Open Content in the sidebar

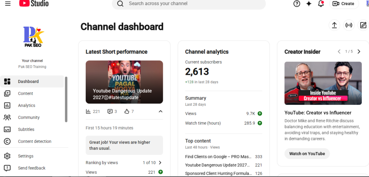[x=32, y=93]
